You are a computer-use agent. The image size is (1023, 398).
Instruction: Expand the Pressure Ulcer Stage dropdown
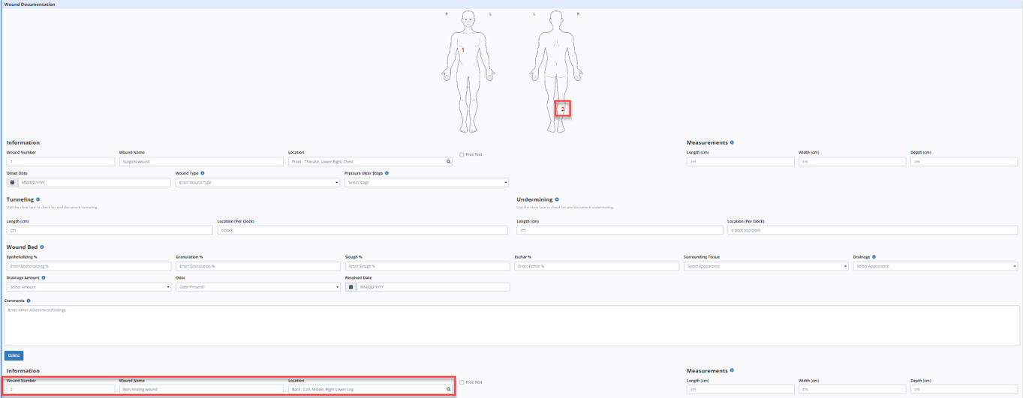pos(426,182)
